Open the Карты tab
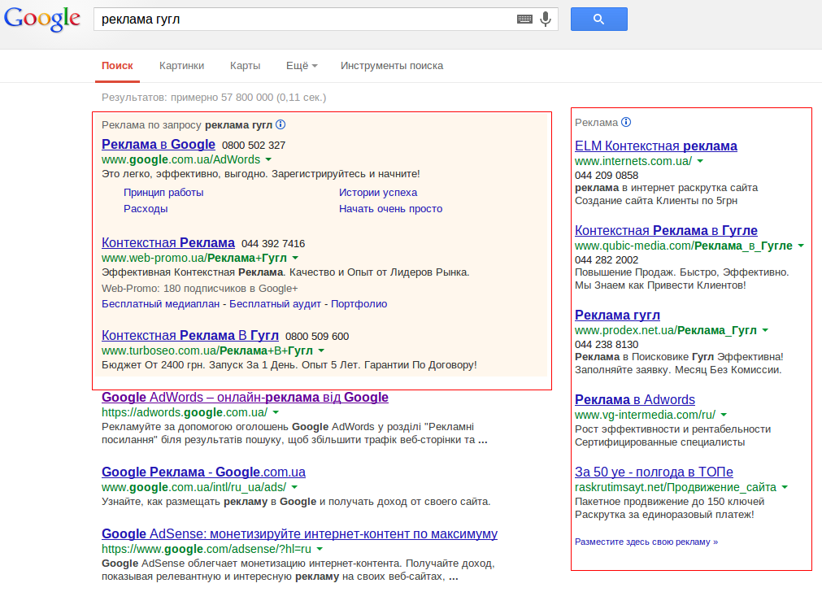 245,66
